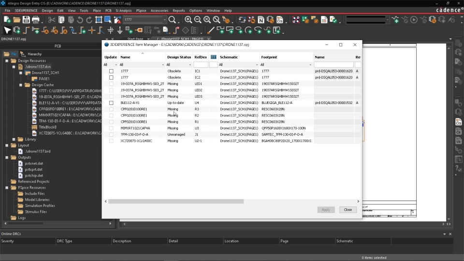Click the Cut scissors icon
Image resolution: width=464 pixels, height=261 pixels.
click(x=52, y=20)
